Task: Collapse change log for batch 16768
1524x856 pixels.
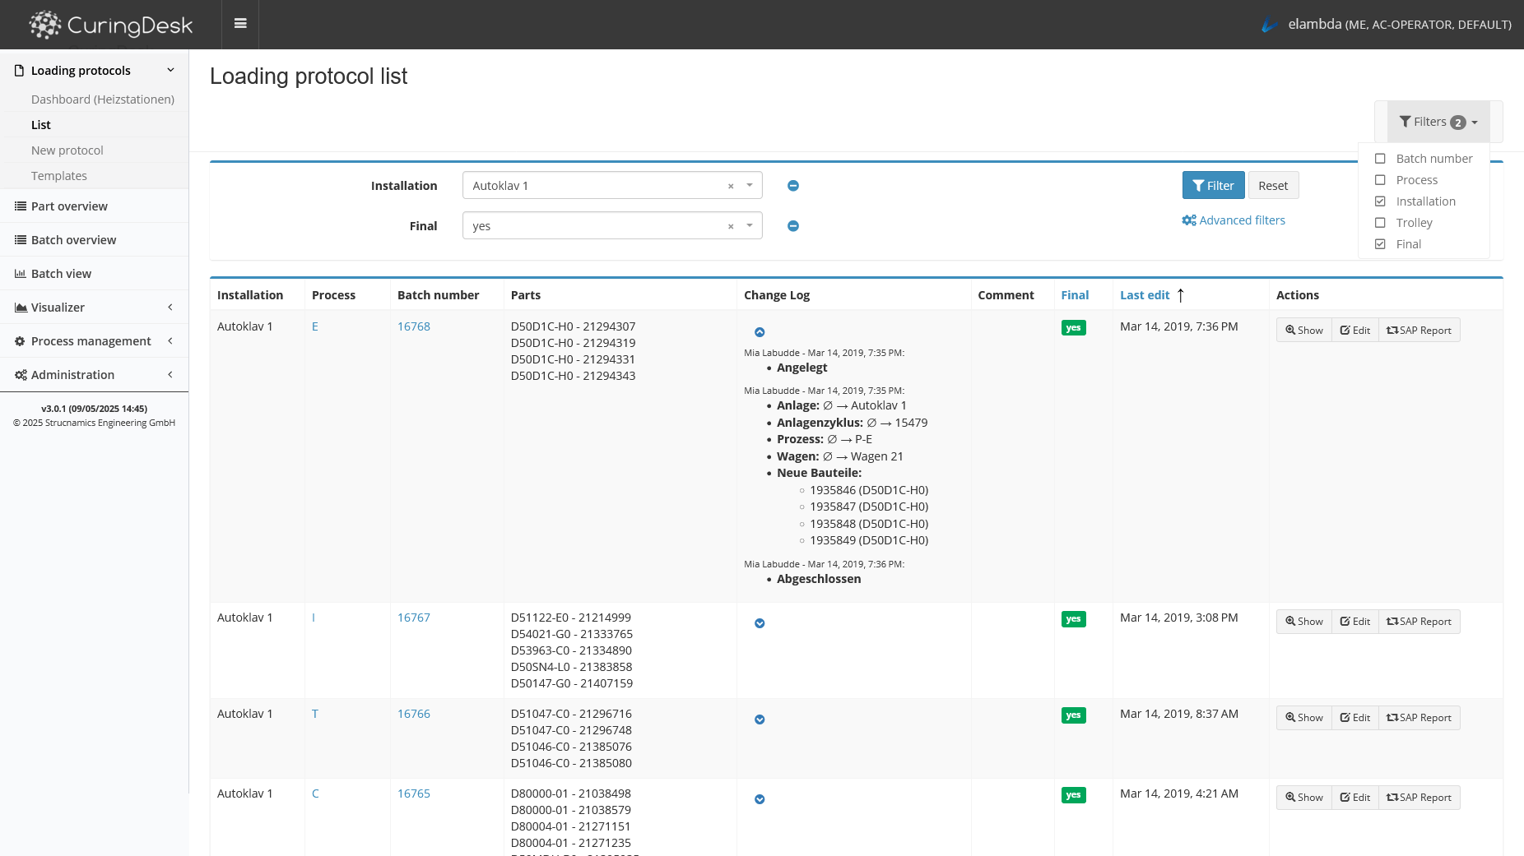Action: [760, 332]
